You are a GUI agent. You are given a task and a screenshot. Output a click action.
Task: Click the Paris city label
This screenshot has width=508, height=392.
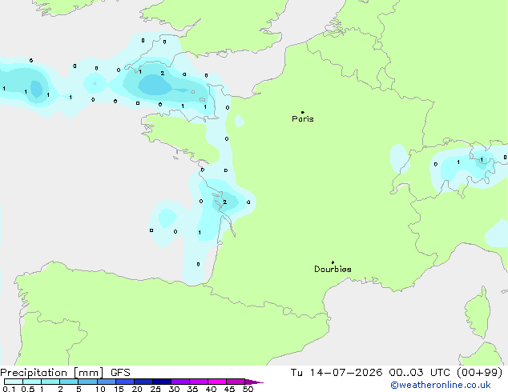303,119
